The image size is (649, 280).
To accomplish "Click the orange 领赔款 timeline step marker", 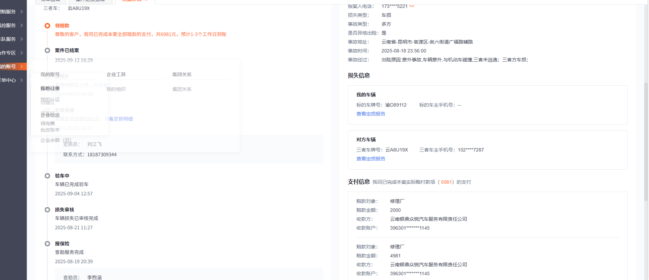I will [x=47, y=26].
